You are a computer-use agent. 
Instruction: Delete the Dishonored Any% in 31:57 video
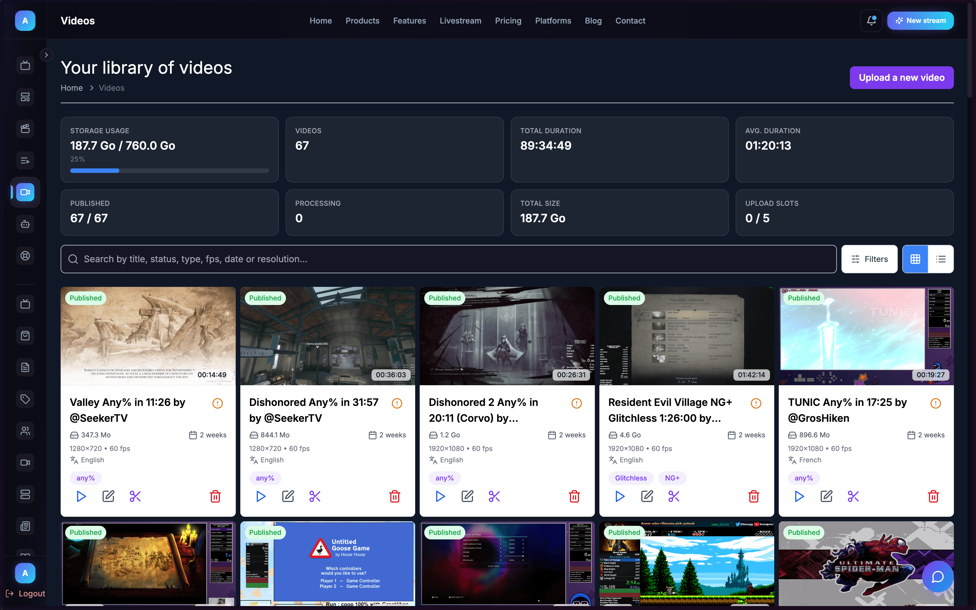(x=395, y=496)
